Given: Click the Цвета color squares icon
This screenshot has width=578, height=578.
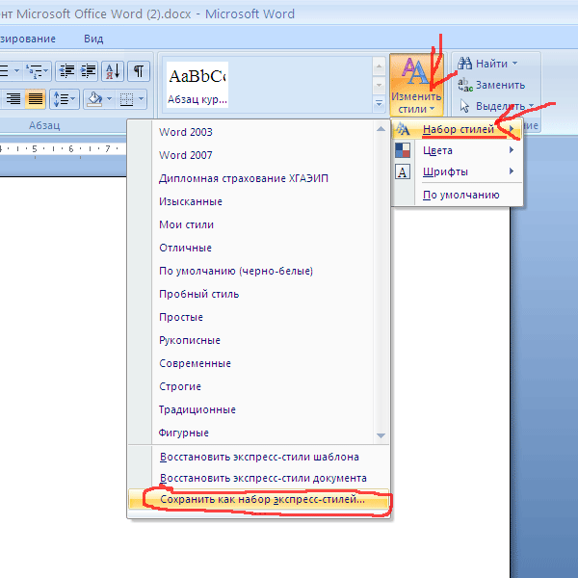Looking at the screenshot, I should [403, 150].
